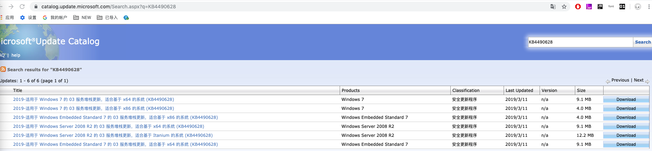Open the help link
The height and width of the screenshot is (151, 652).
click(x=16, y=55)
